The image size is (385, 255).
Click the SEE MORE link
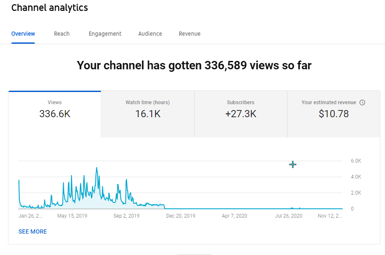pyautogui.click(x=33, y=231)
